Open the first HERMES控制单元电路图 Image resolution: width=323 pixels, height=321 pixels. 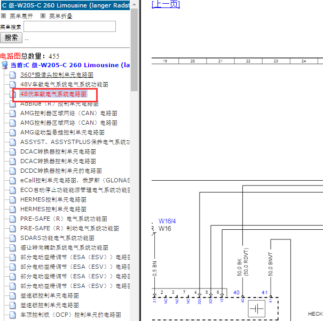click(53, 199)
